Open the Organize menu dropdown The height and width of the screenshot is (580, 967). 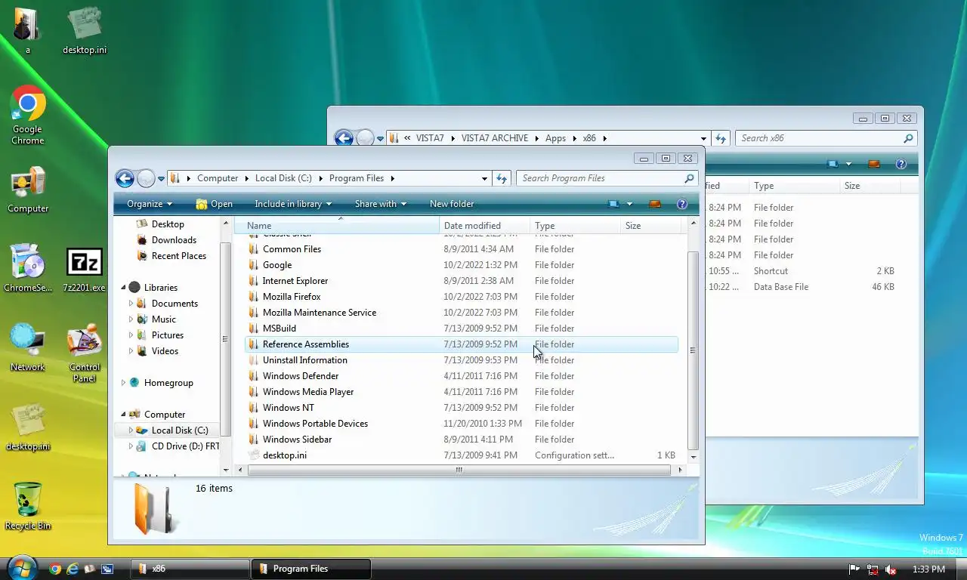(150, 204)
